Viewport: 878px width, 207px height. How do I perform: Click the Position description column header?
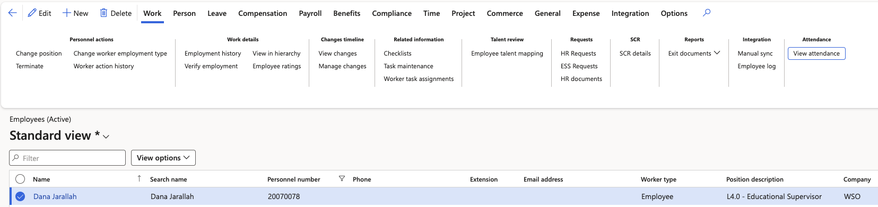754,179
